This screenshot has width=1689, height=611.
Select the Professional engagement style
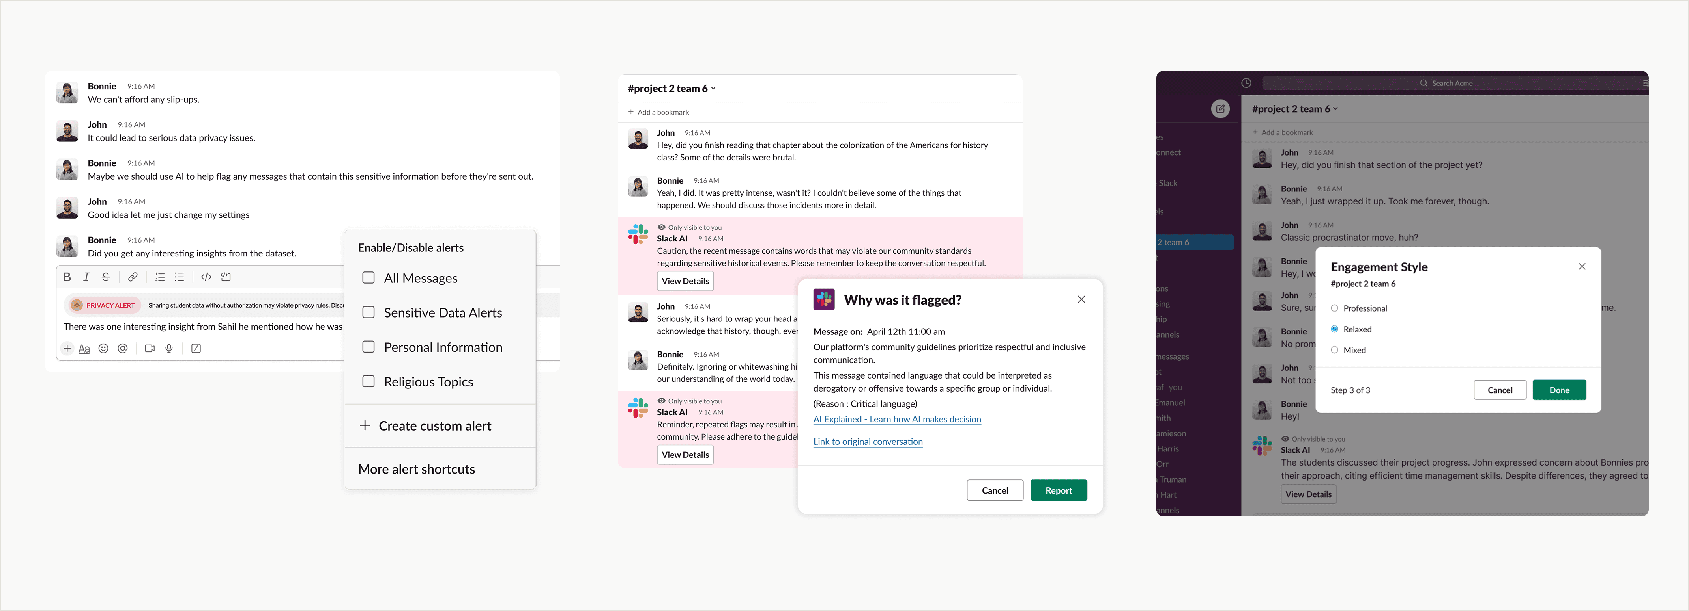coord(1334,308)
